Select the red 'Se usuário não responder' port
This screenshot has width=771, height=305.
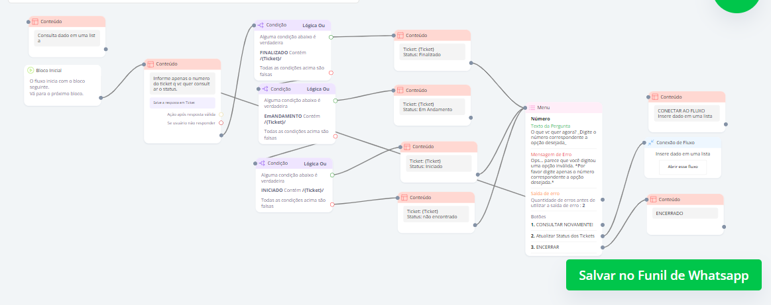point(221,122)
